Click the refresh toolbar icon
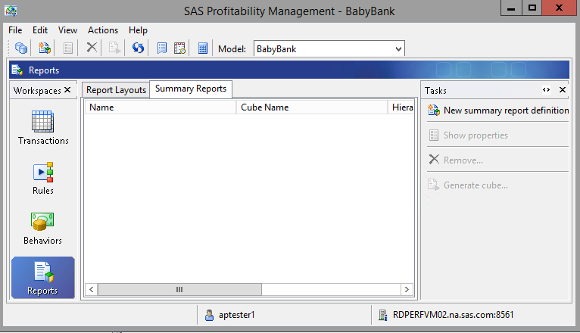Screen dimensions: 580x333 tap(139, 48)
